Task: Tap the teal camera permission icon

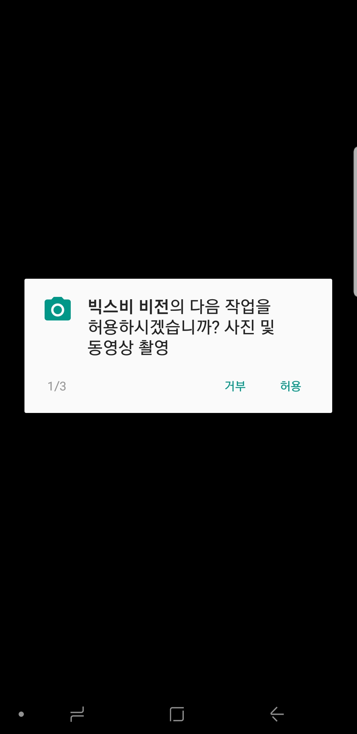Action: click(58, 309)
